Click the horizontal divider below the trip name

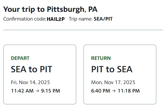coord(83,30)
